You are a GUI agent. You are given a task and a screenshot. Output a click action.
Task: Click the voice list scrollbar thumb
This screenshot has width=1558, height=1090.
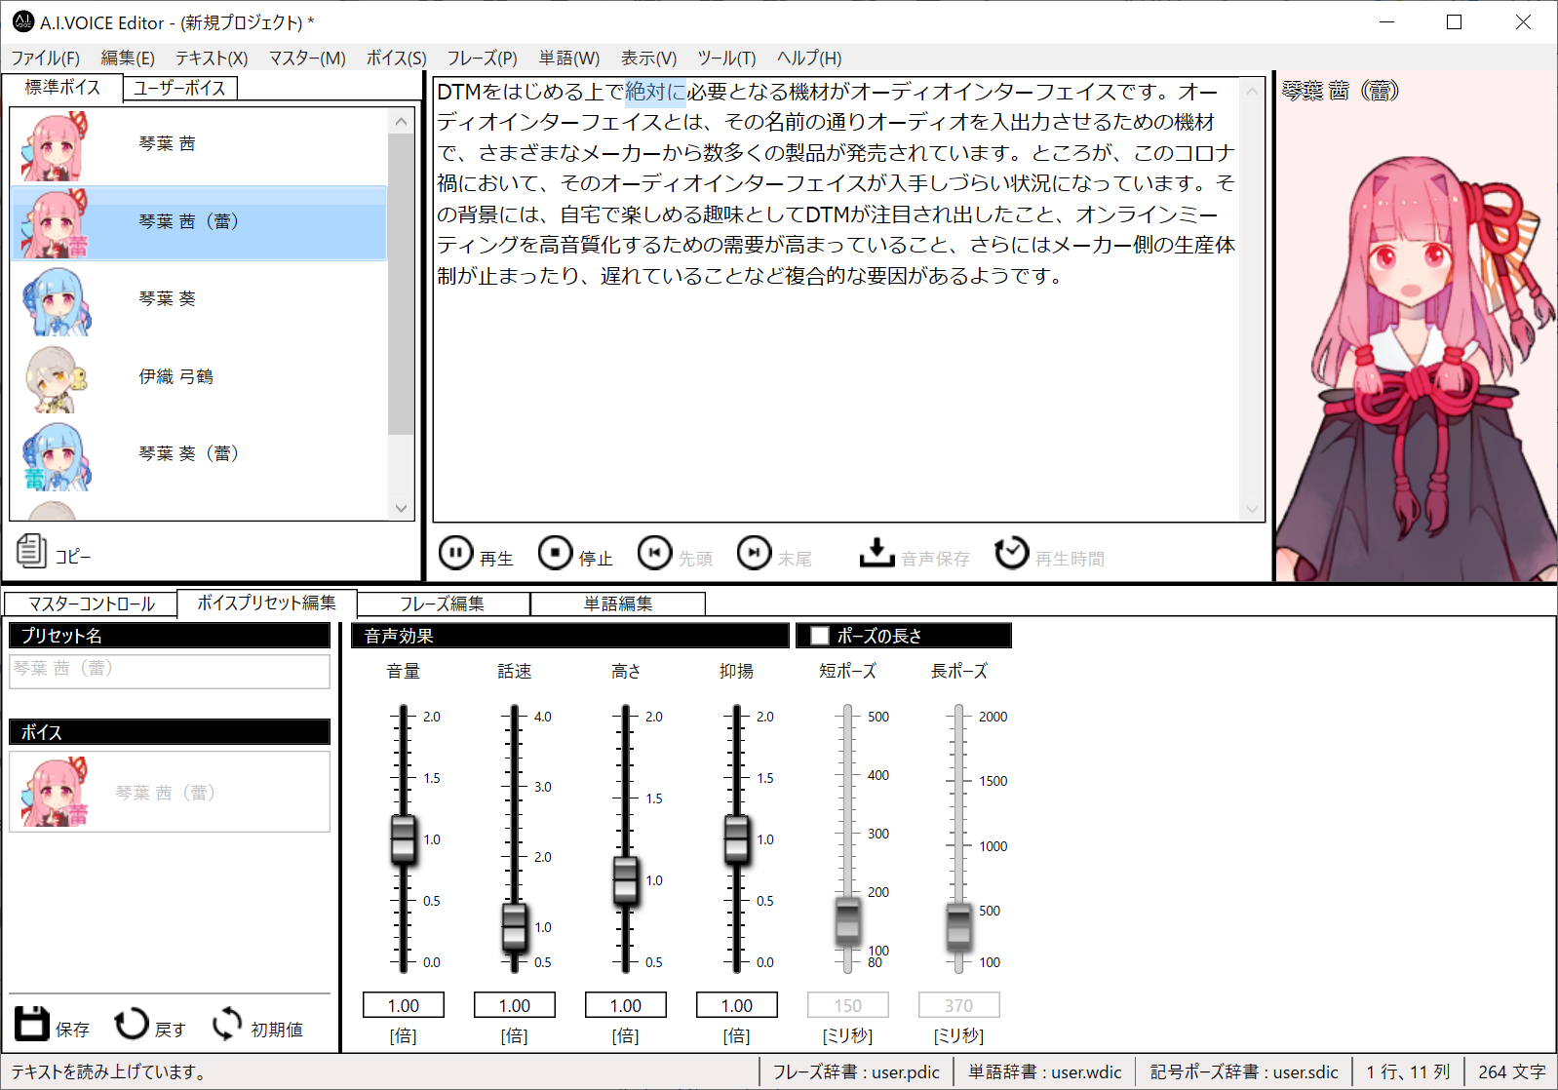[401, 284]
